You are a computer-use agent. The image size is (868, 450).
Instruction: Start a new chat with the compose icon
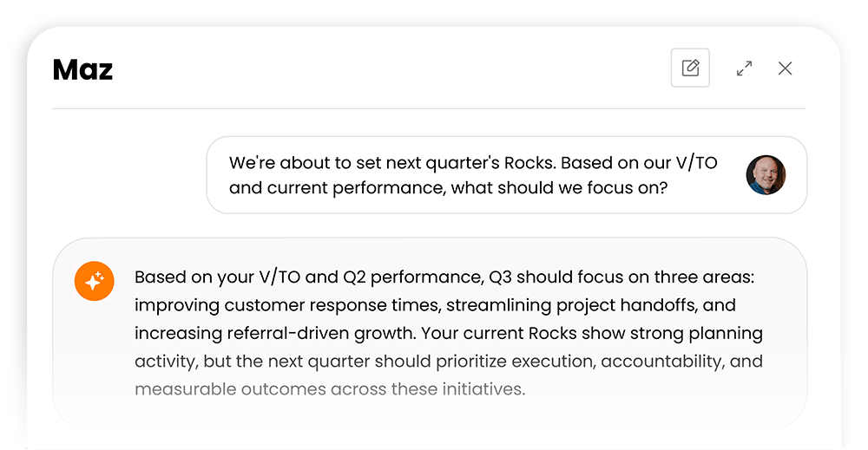click(x=690, y=68)
